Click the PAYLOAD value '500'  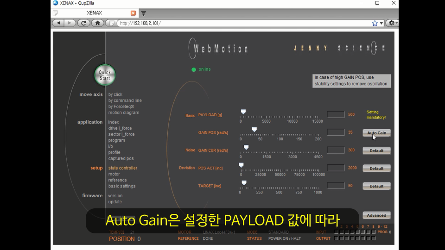(x=351, y=114)
